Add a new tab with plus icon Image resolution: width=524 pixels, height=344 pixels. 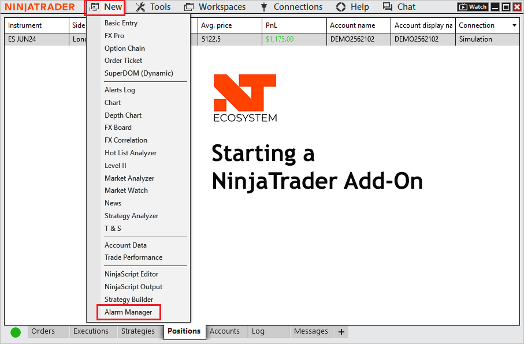341,332
